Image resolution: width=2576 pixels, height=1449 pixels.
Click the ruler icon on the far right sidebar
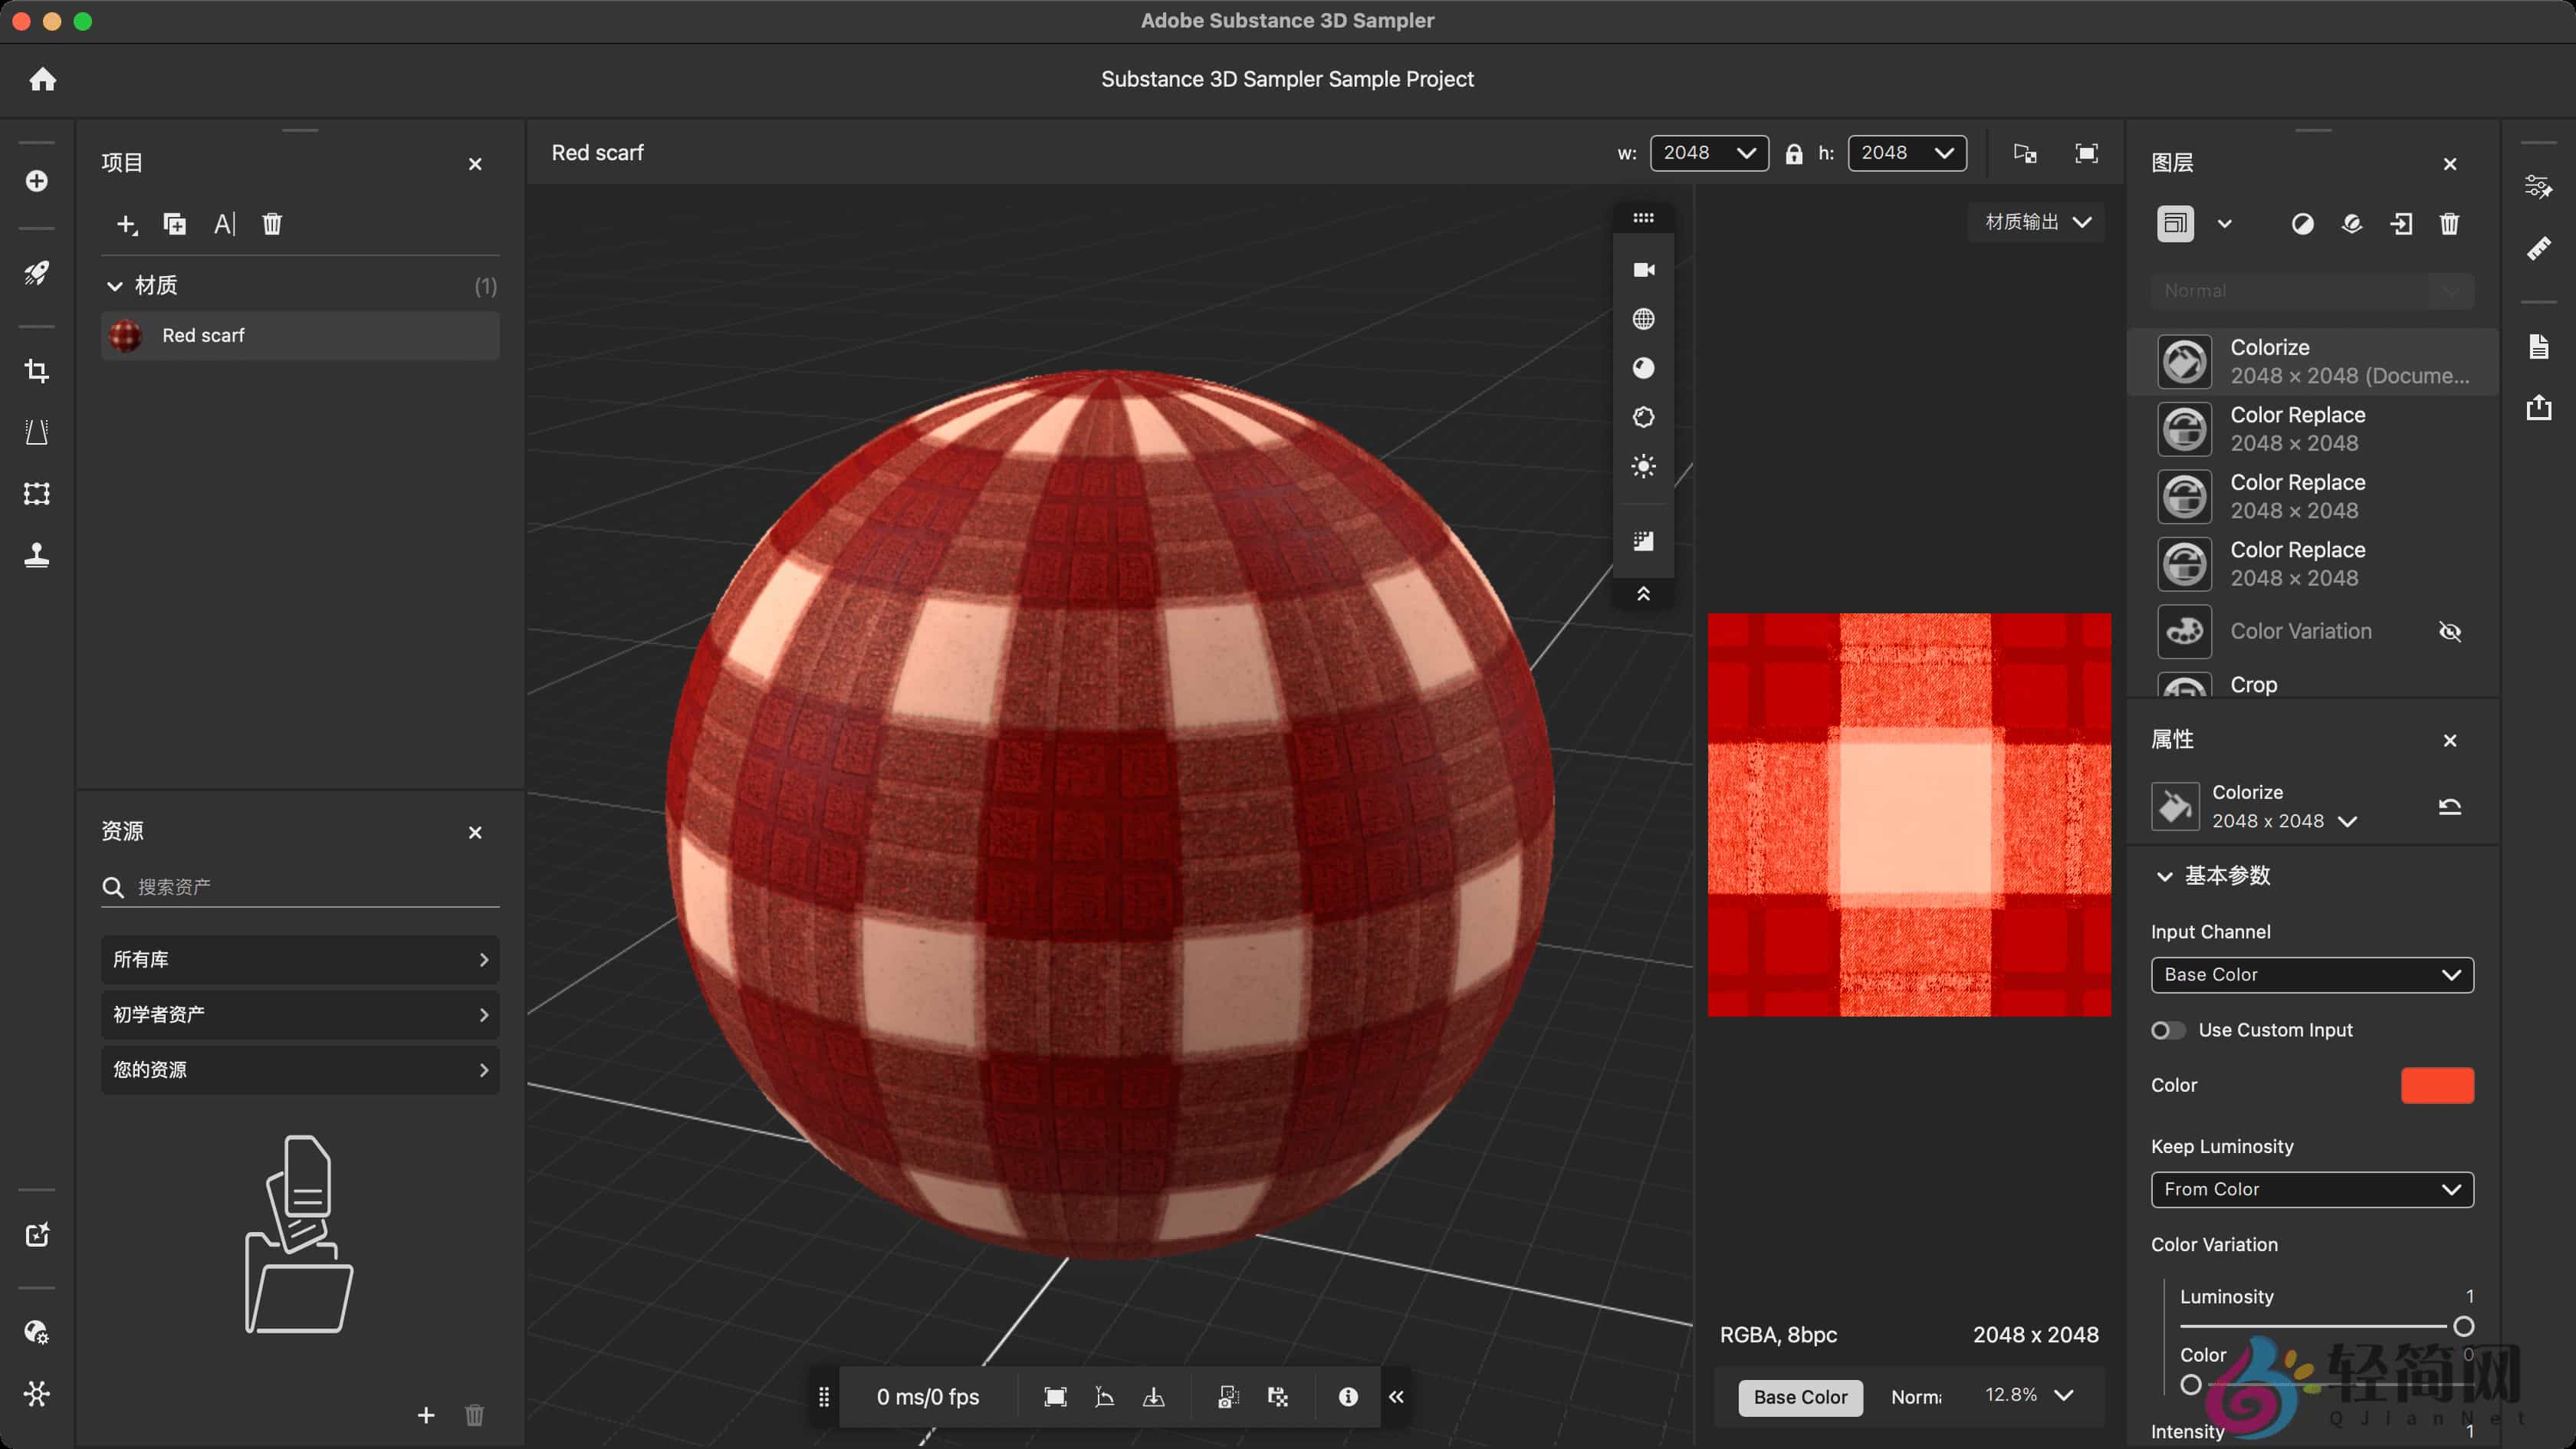point(2540,247)
